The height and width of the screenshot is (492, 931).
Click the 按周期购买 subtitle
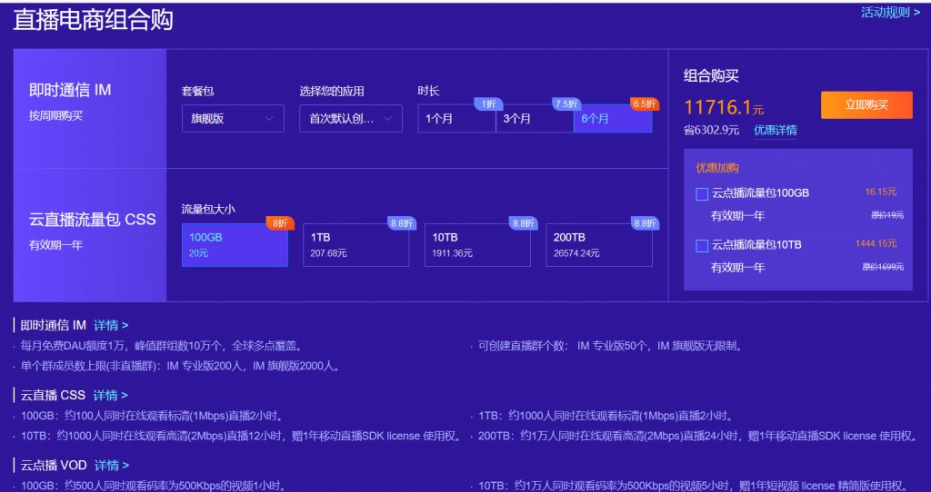point(55,116)
